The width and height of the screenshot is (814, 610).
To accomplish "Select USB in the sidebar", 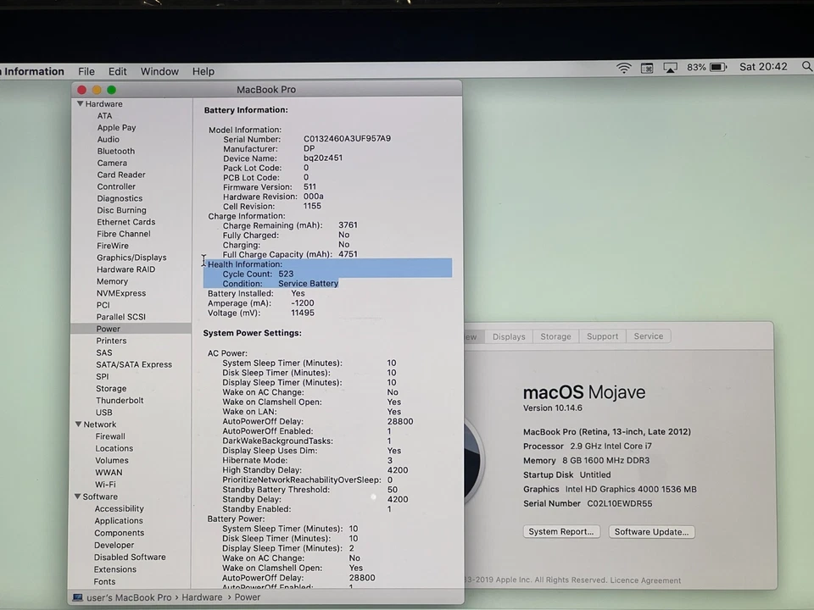I will [103, 413].
